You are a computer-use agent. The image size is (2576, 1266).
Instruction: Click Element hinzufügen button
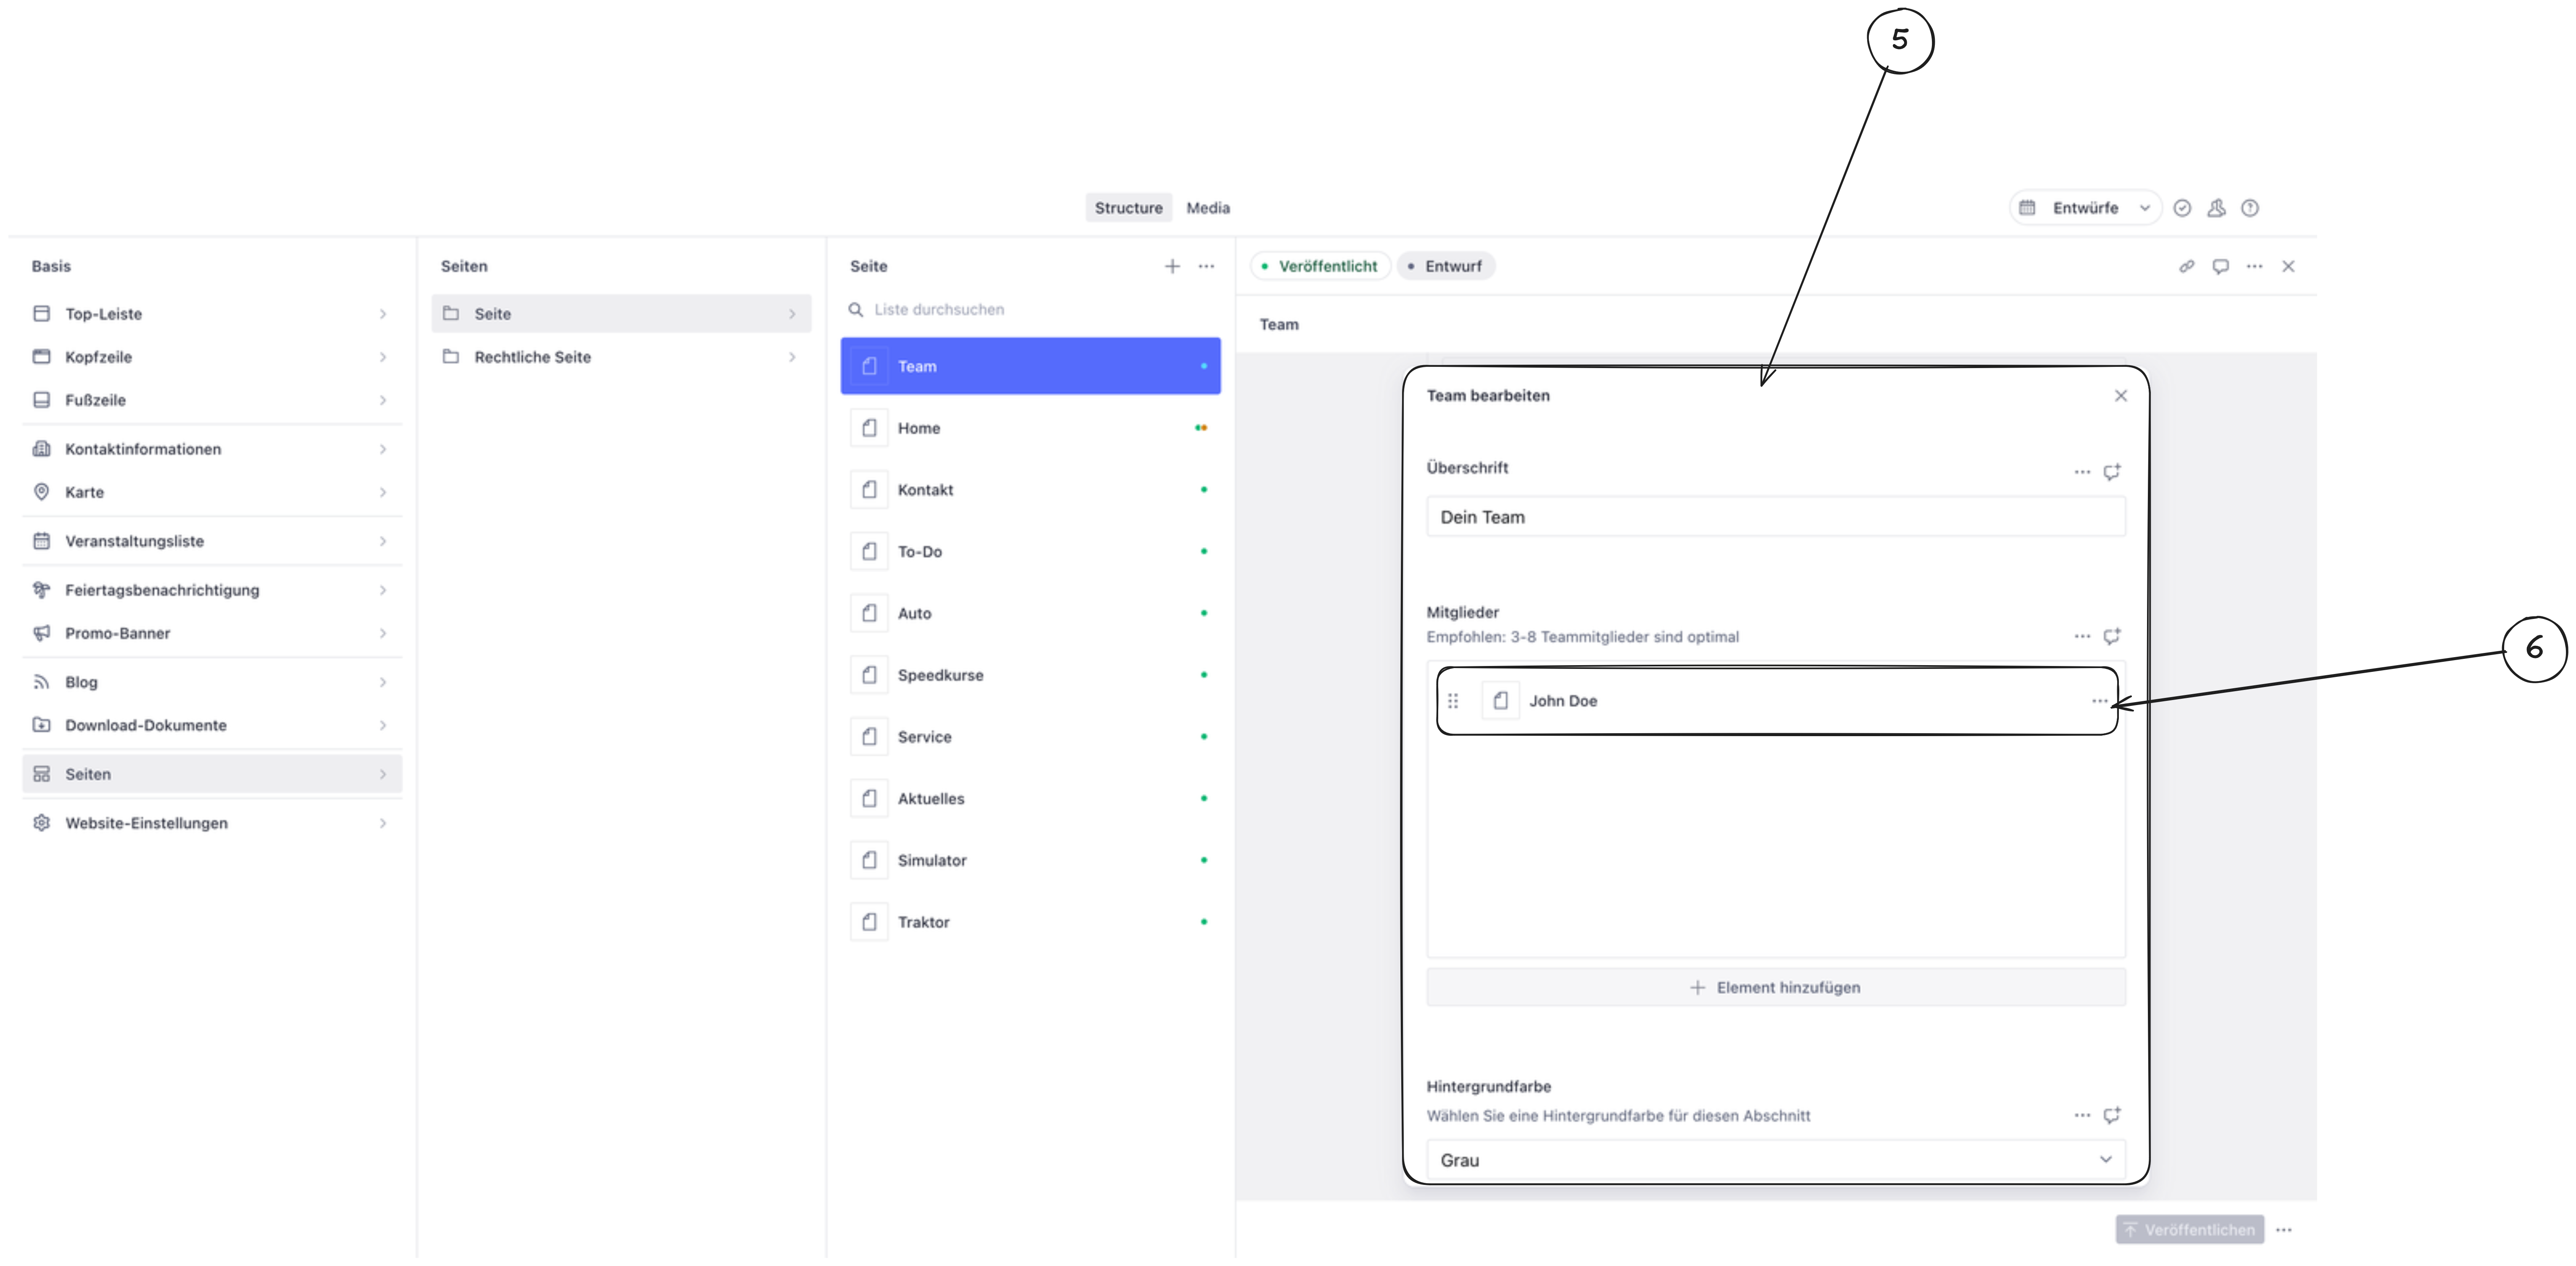pyautogui.click(x=1775, y=988)
